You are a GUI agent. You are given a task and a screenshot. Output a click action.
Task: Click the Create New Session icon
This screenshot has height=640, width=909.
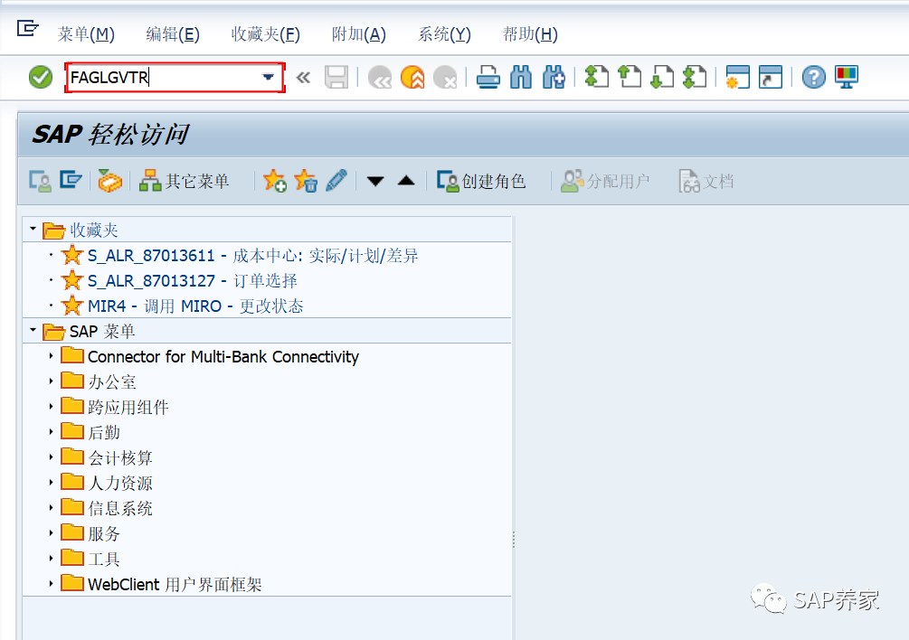(x=737, y=77)
